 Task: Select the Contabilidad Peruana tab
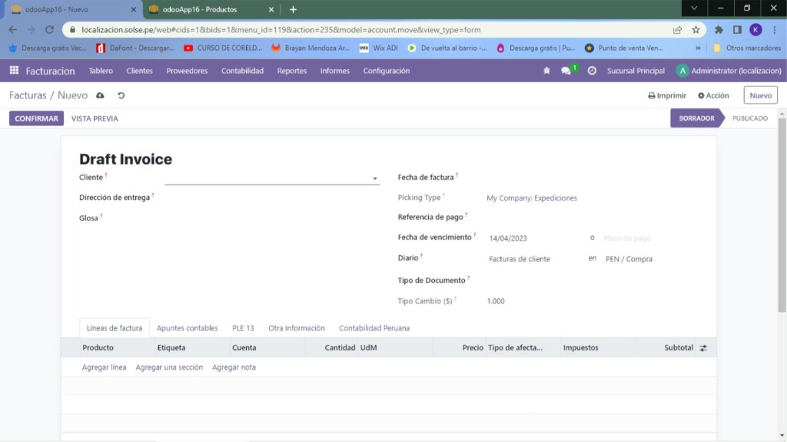374,328
